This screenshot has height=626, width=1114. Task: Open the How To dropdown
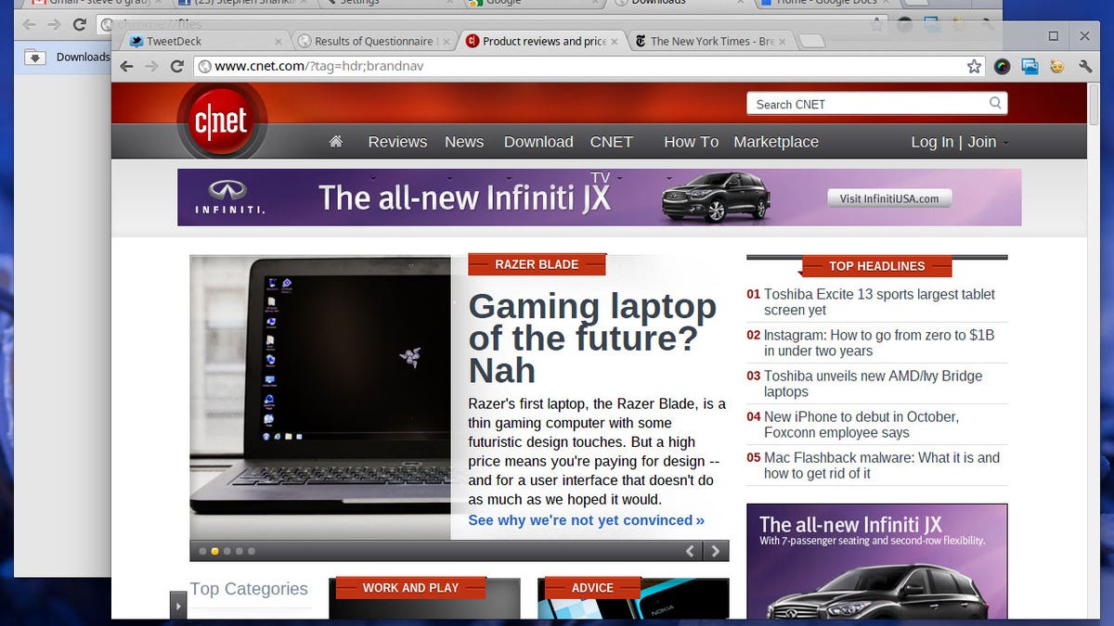[x=690, y=141]
